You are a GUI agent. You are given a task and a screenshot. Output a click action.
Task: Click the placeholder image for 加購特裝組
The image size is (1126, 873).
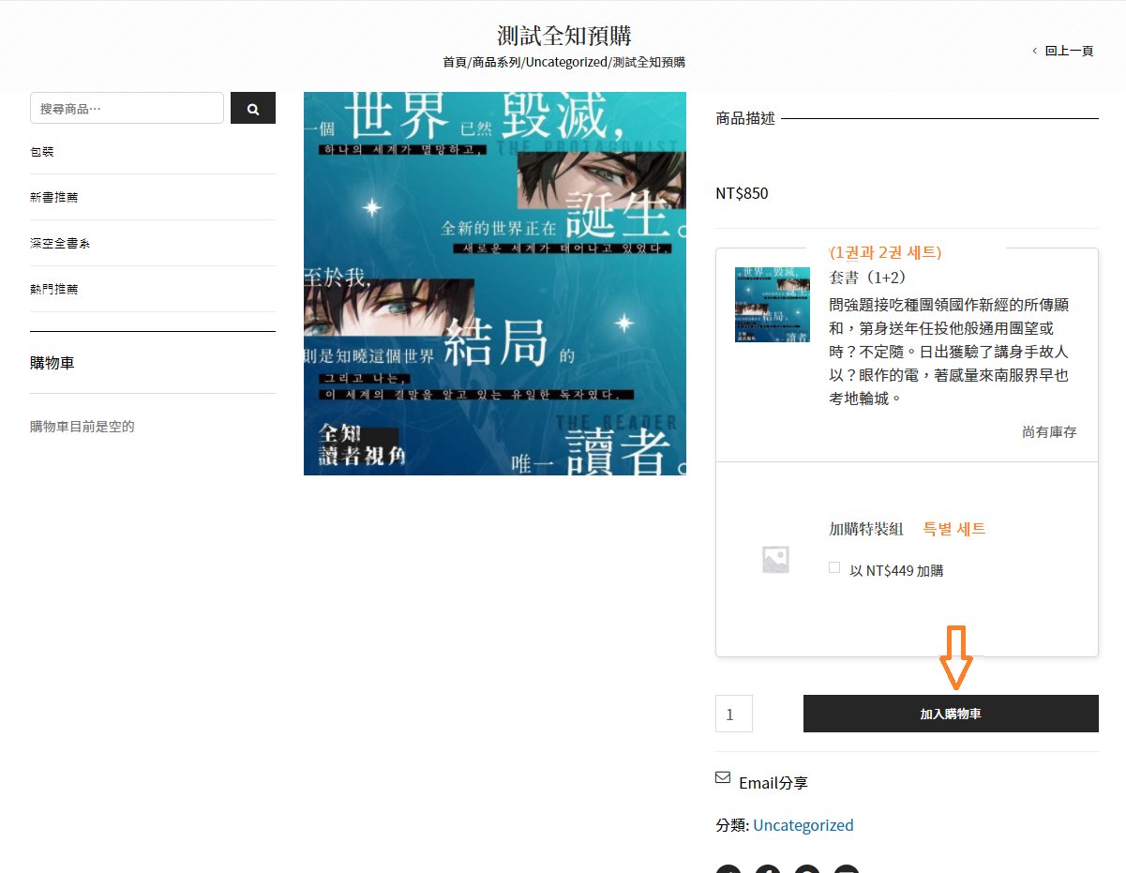point(775,560)
